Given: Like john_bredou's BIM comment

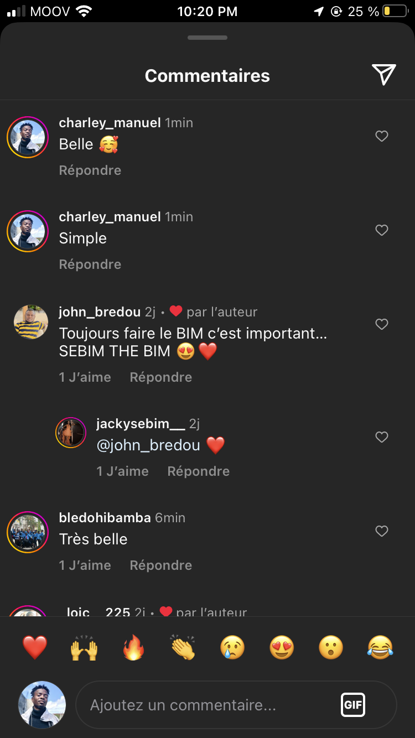Looking at the screenshot, I should 382,324.
